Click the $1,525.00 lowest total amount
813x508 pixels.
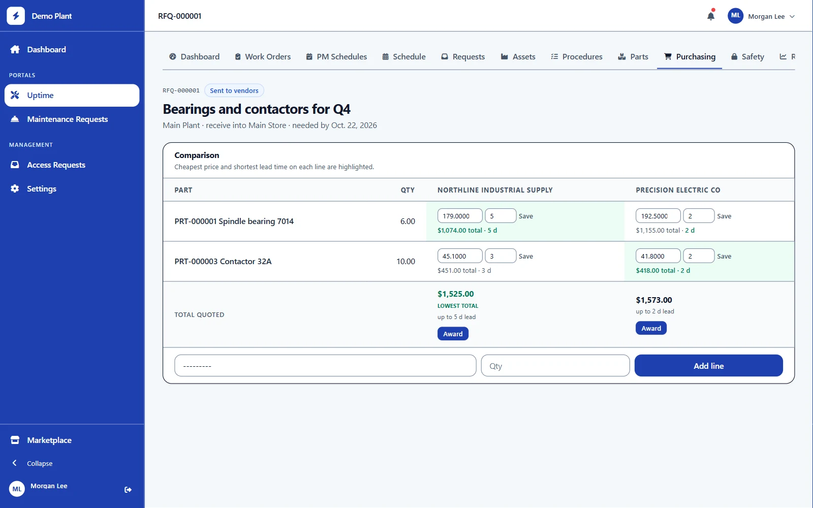point(456,294)
